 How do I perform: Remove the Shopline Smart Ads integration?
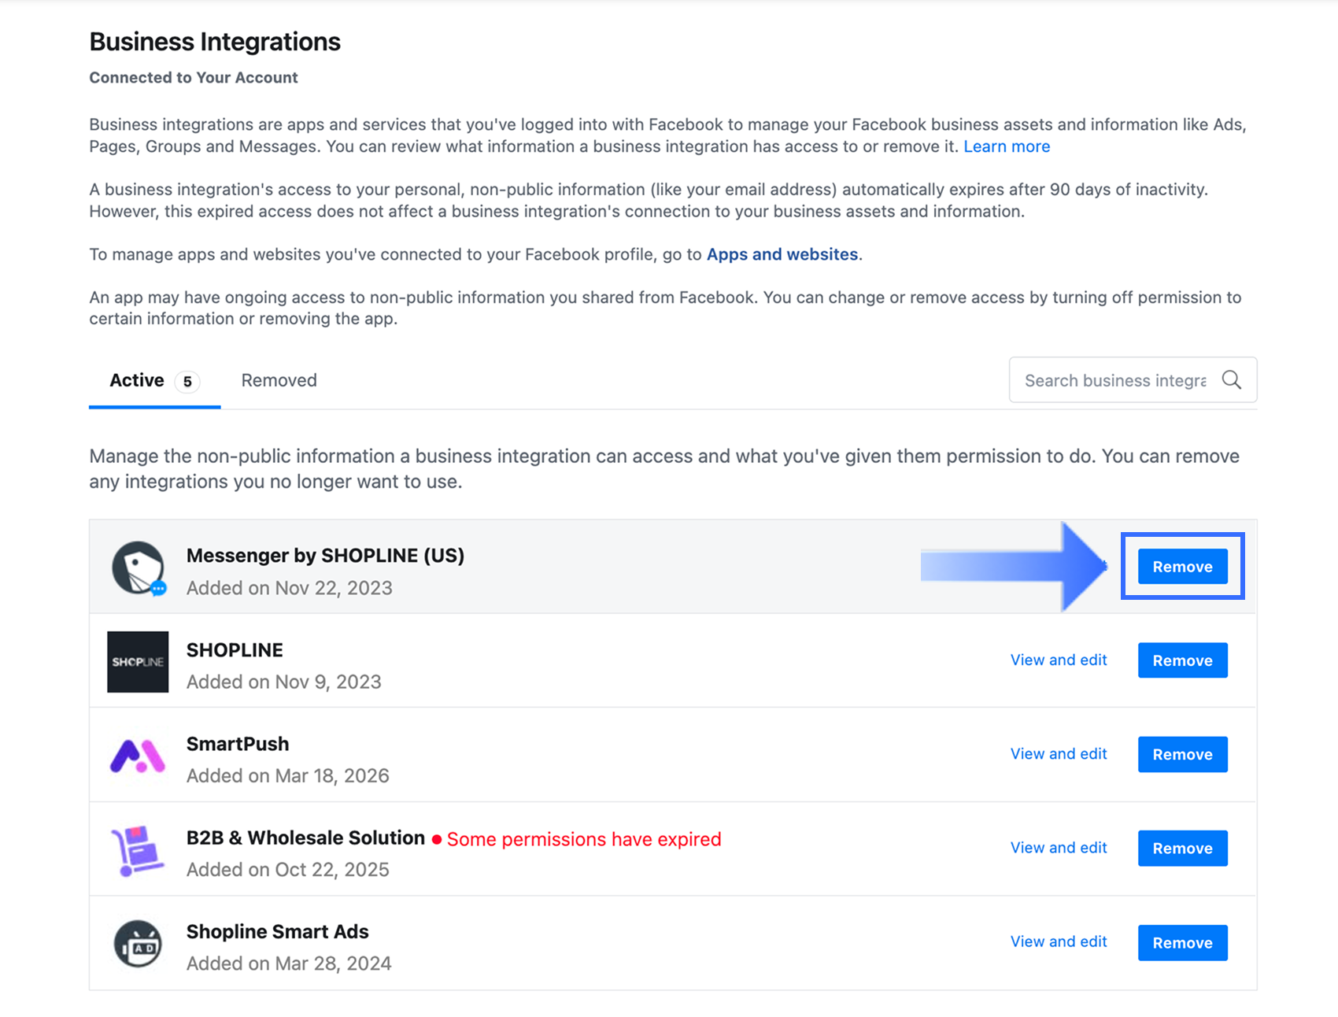(1182, 943)
